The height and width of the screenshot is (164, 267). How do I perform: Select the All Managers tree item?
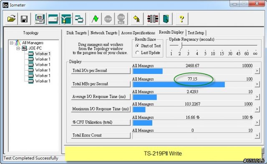pos(33,43)
